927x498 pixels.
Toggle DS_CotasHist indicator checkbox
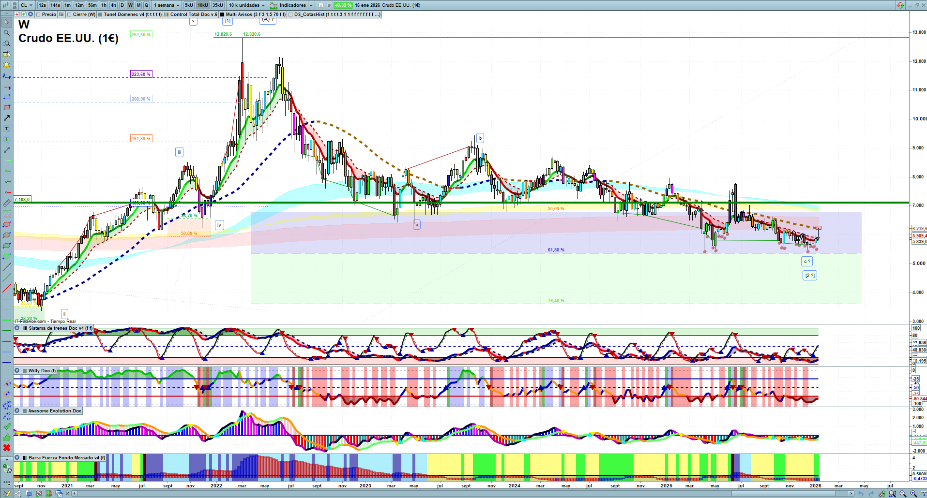coord(290,15)
